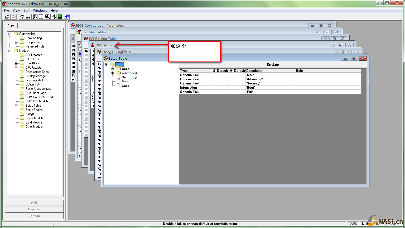Click the Fiduciary Mark folder icon

[x=22, y=80]
